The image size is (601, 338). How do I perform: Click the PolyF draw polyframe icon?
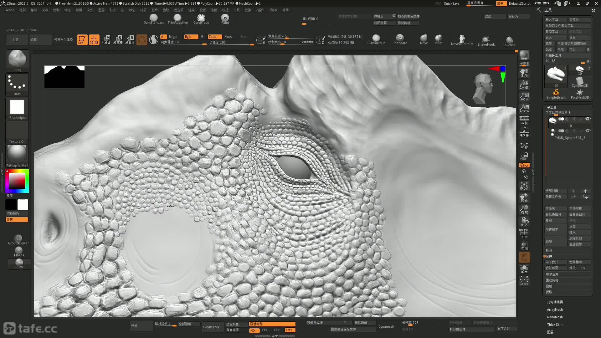click(524, 233)
